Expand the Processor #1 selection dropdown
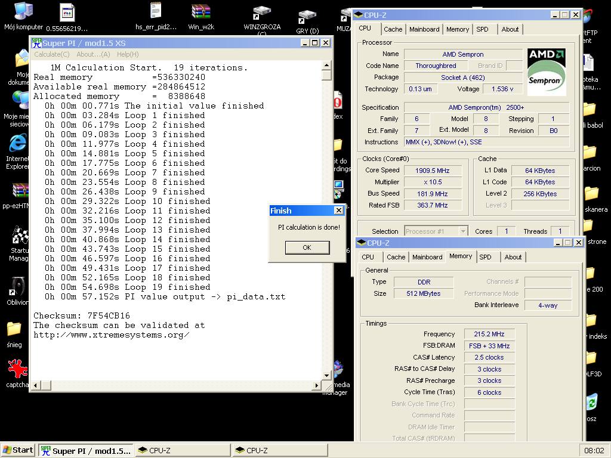 click(462, 231)
